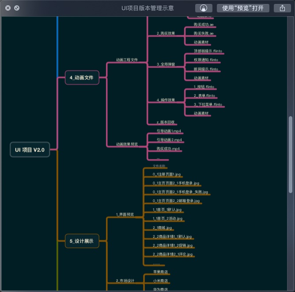Viewport: 295px width, 292px height.
Task: Select the 5_设计展示 node
Action: [82, 241]
